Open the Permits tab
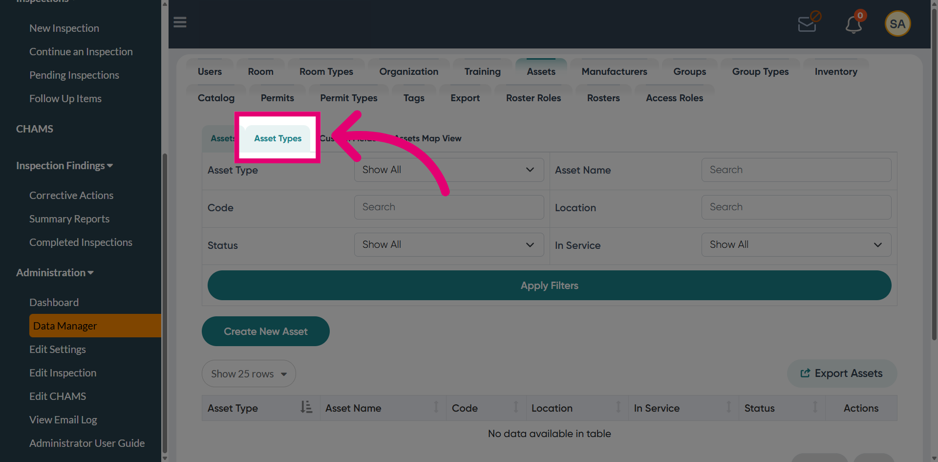Image resolution: width=938 pixels, height=462 pixels. [277, 98]
